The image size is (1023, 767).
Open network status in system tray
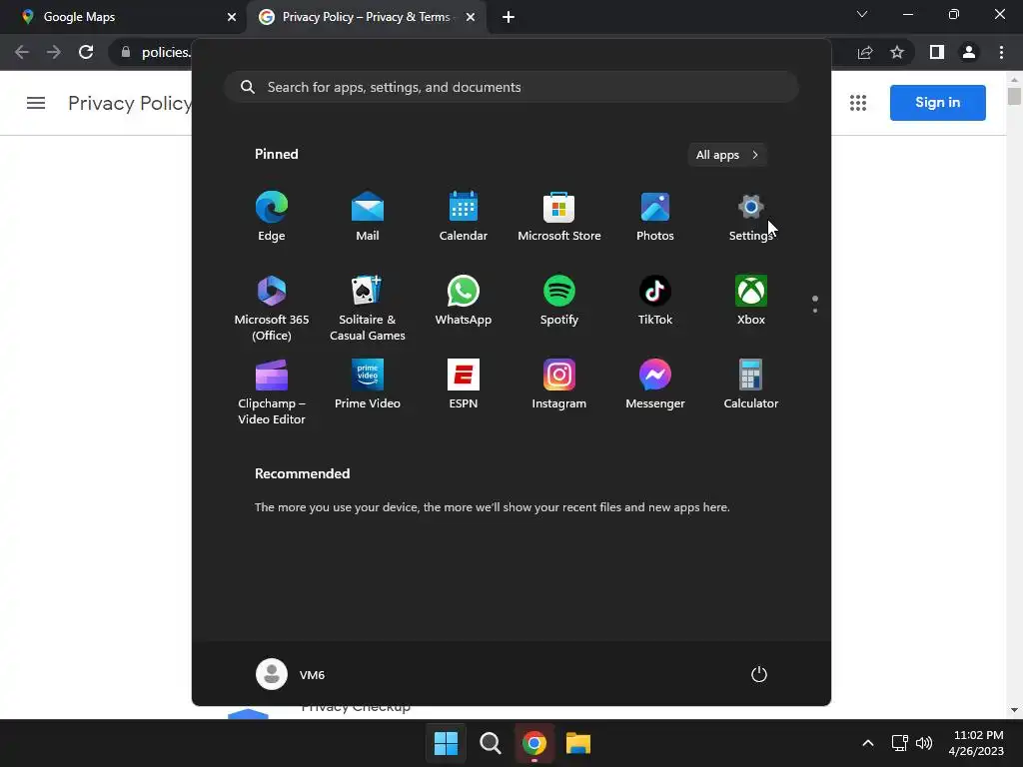click(900, 743)
